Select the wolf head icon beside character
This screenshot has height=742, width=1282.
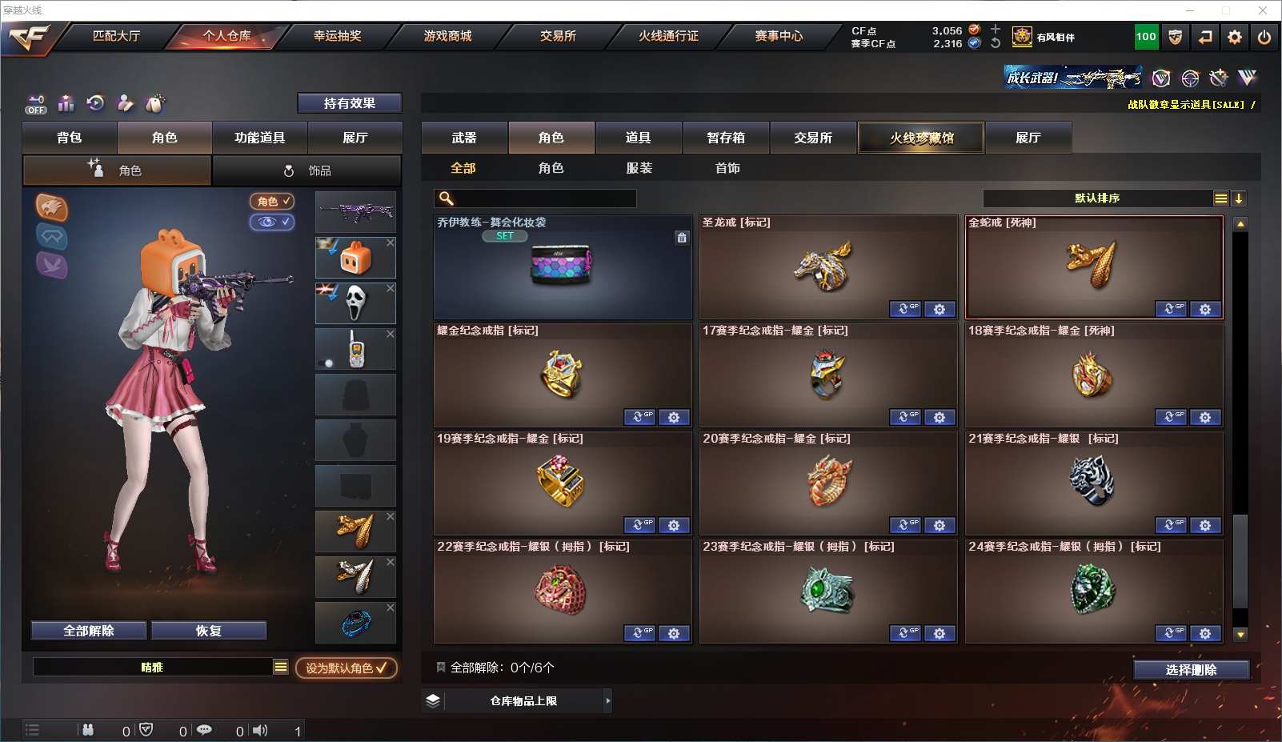[51, 208]
